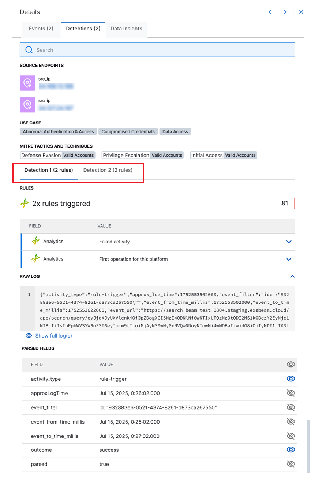Viewport: 318px width, 481px height.
Task: Select Detection 1 (2 rules) tab
Action: pos(49,170)
